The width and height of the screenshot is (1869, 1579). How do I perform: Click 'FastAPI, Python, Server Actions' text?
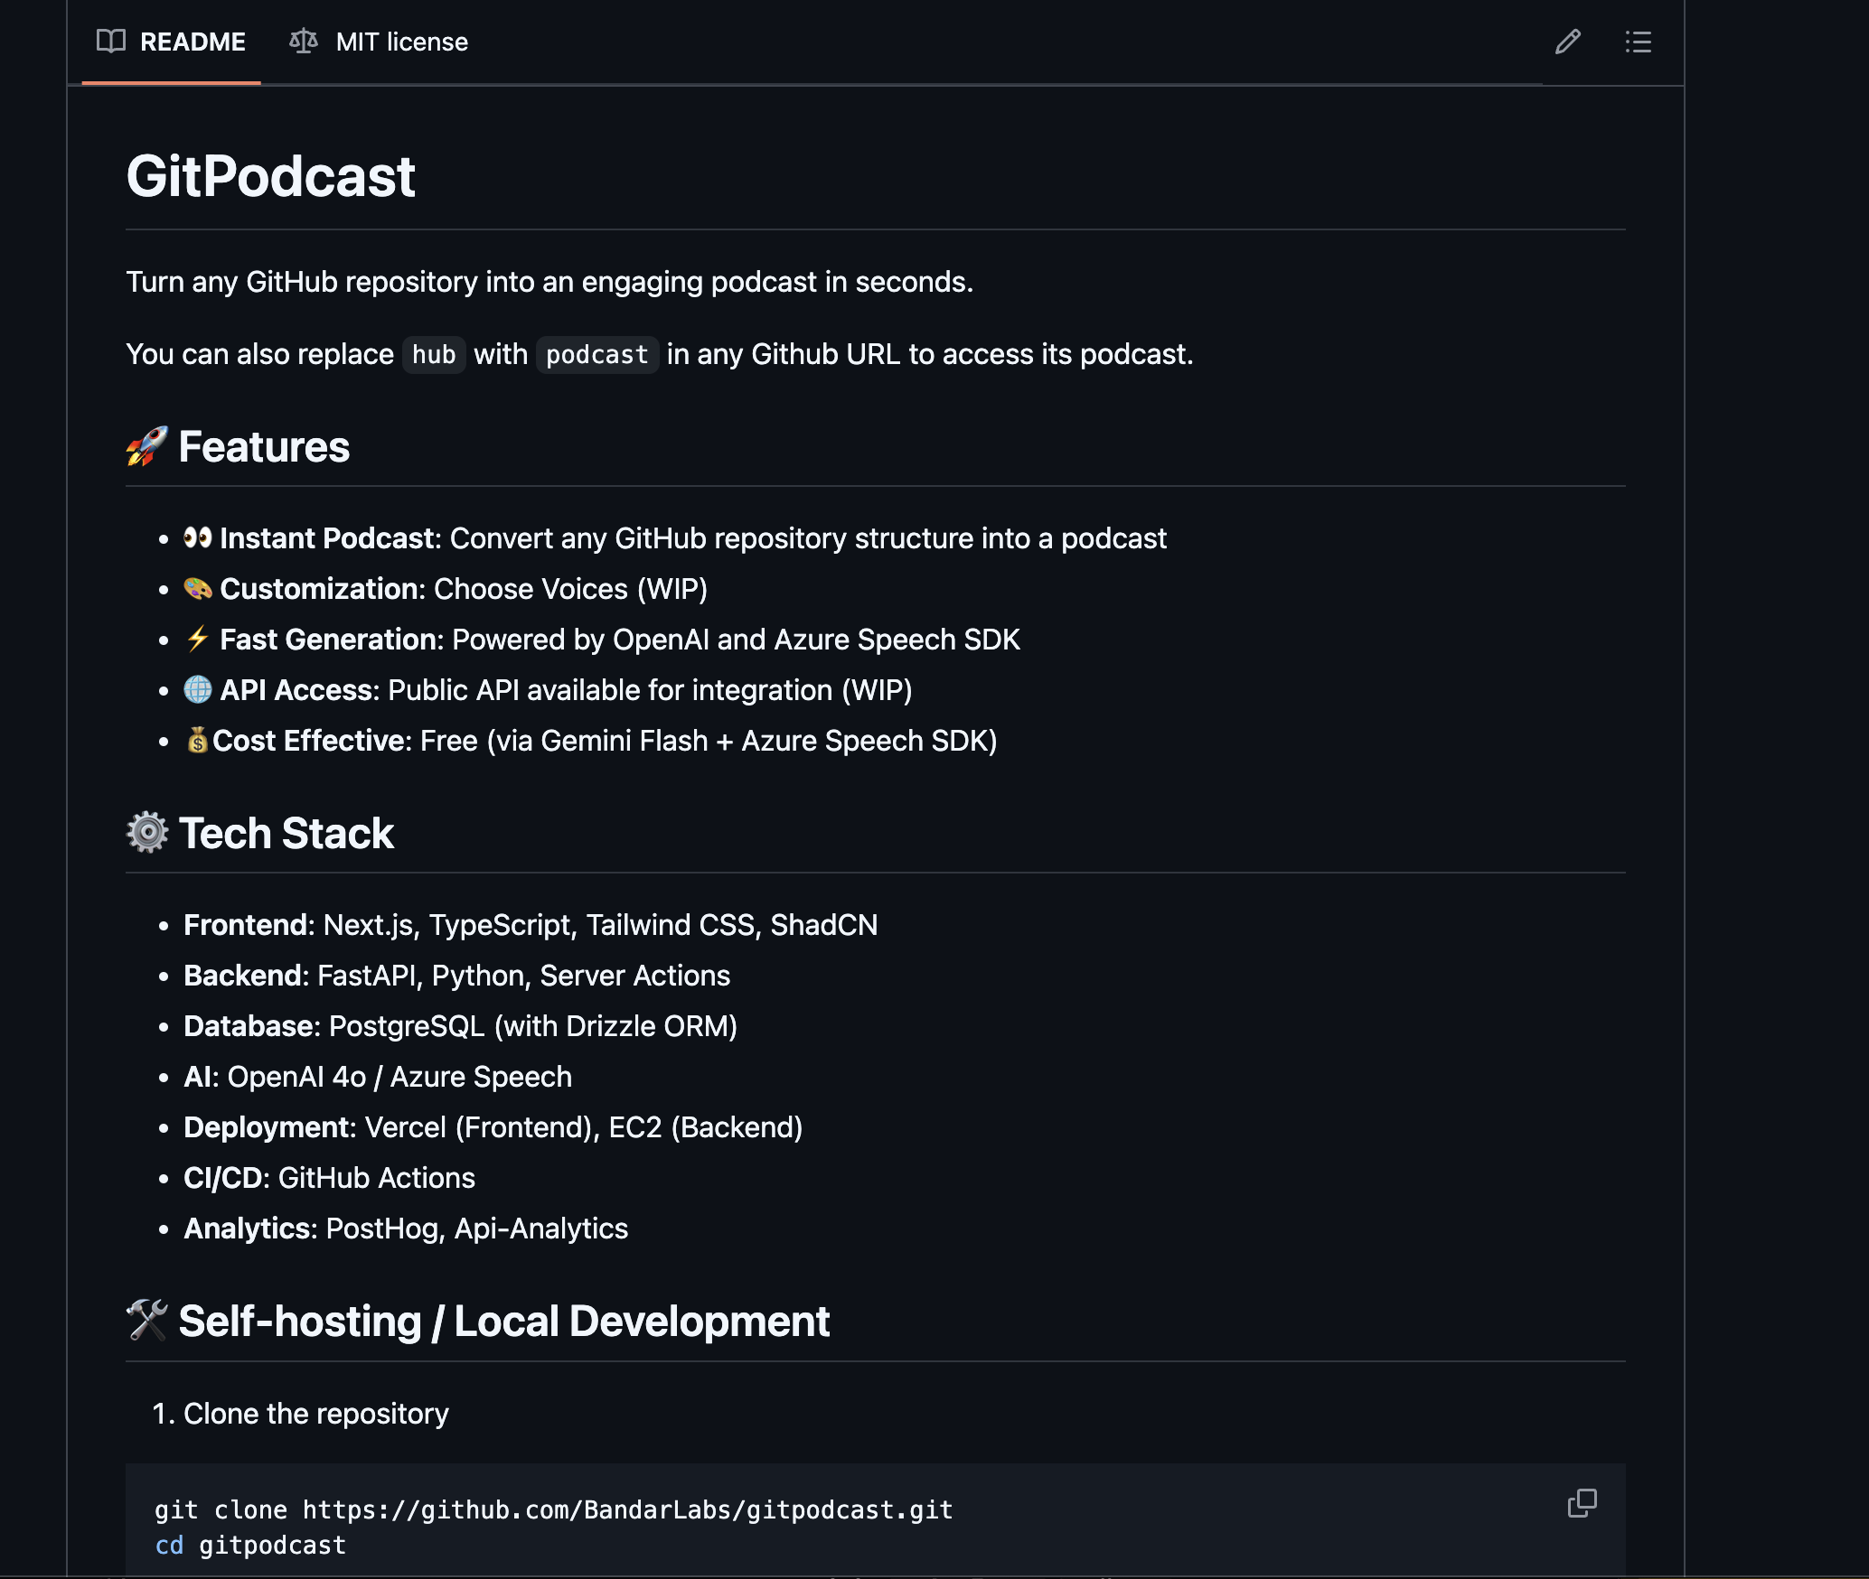[x=524, y=976]
